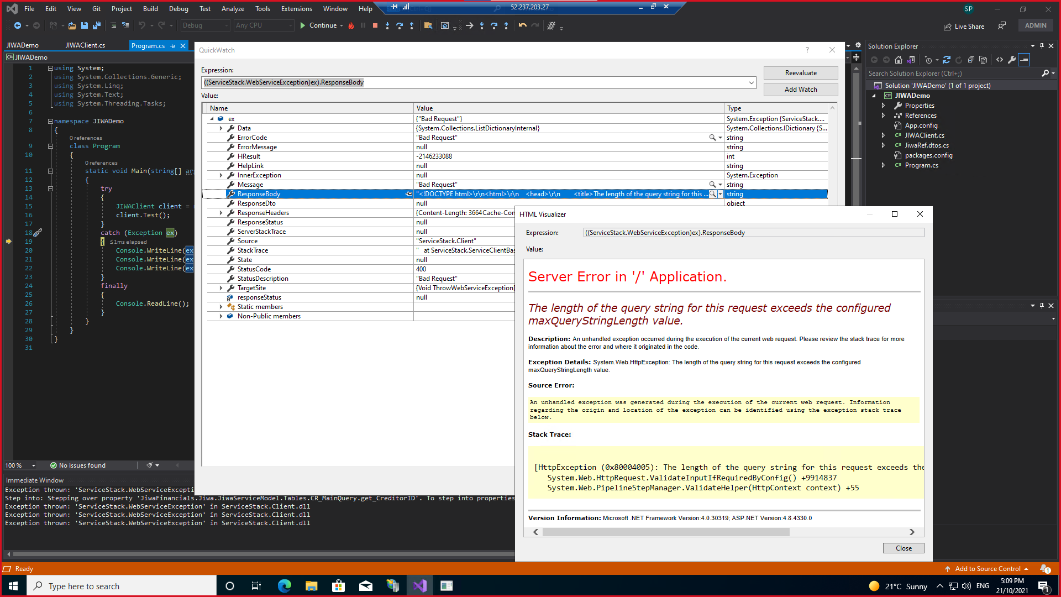
Task: Click the Stop Debugging red square icon
Action: [x=375, y=25]
